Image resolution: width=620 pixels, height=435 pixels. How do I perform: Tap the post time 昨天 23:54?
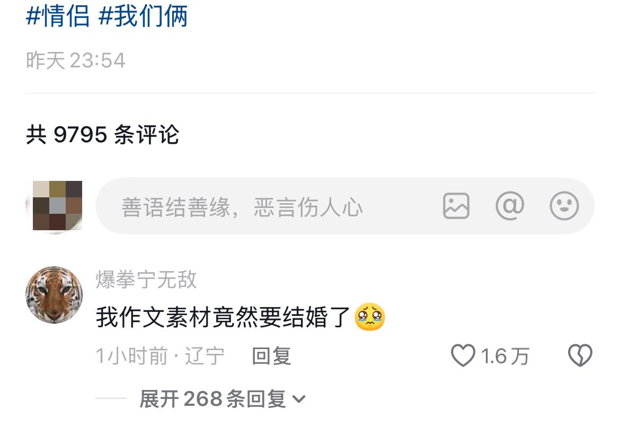tap(76, 60)
